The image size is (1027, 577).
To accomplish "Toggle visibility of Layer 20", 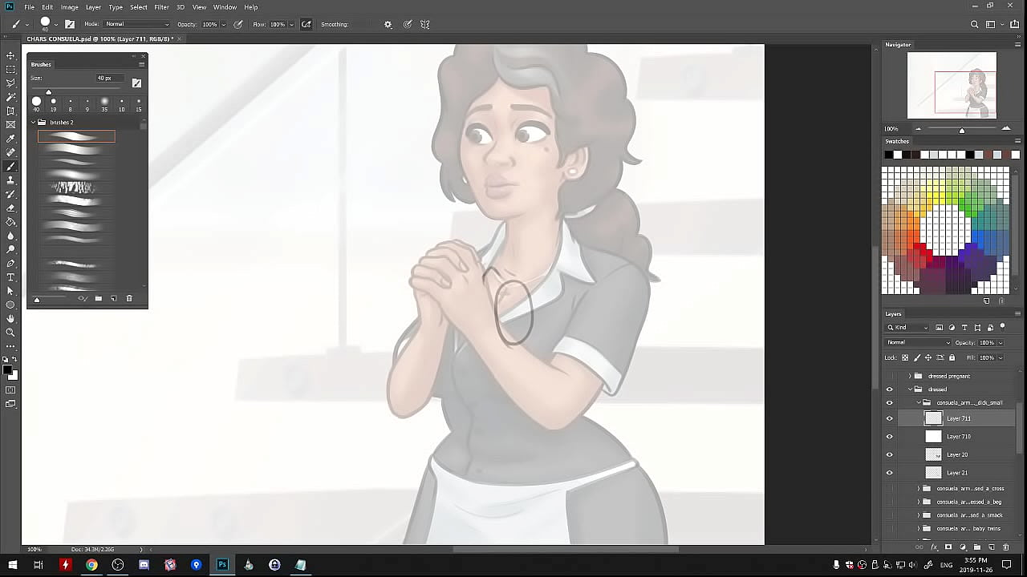I will click(x=889, y=454).
